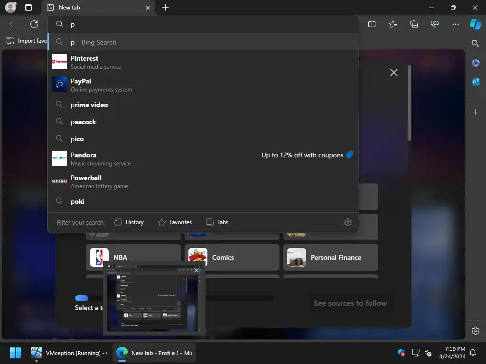Click the Edge window preview thumbnail

(154, 300)
